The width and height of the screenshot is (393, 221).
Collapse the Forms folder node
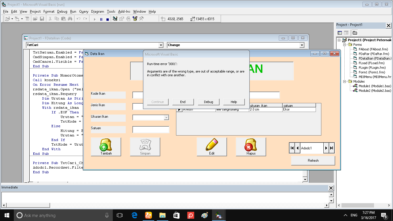pyautogui.click(x=344, y=45)
